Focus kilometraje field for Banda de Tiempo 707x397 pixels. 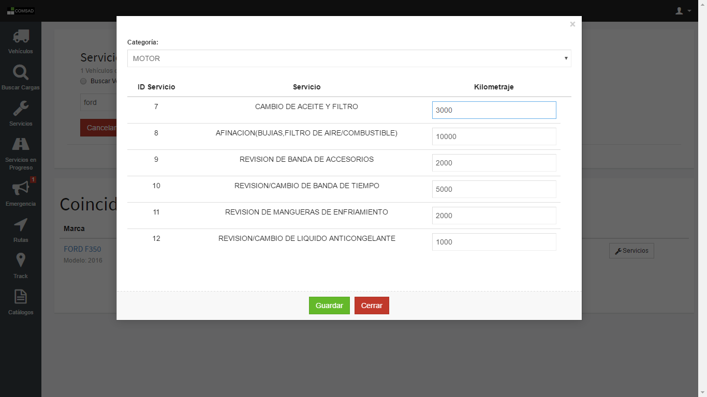[494, 189]
